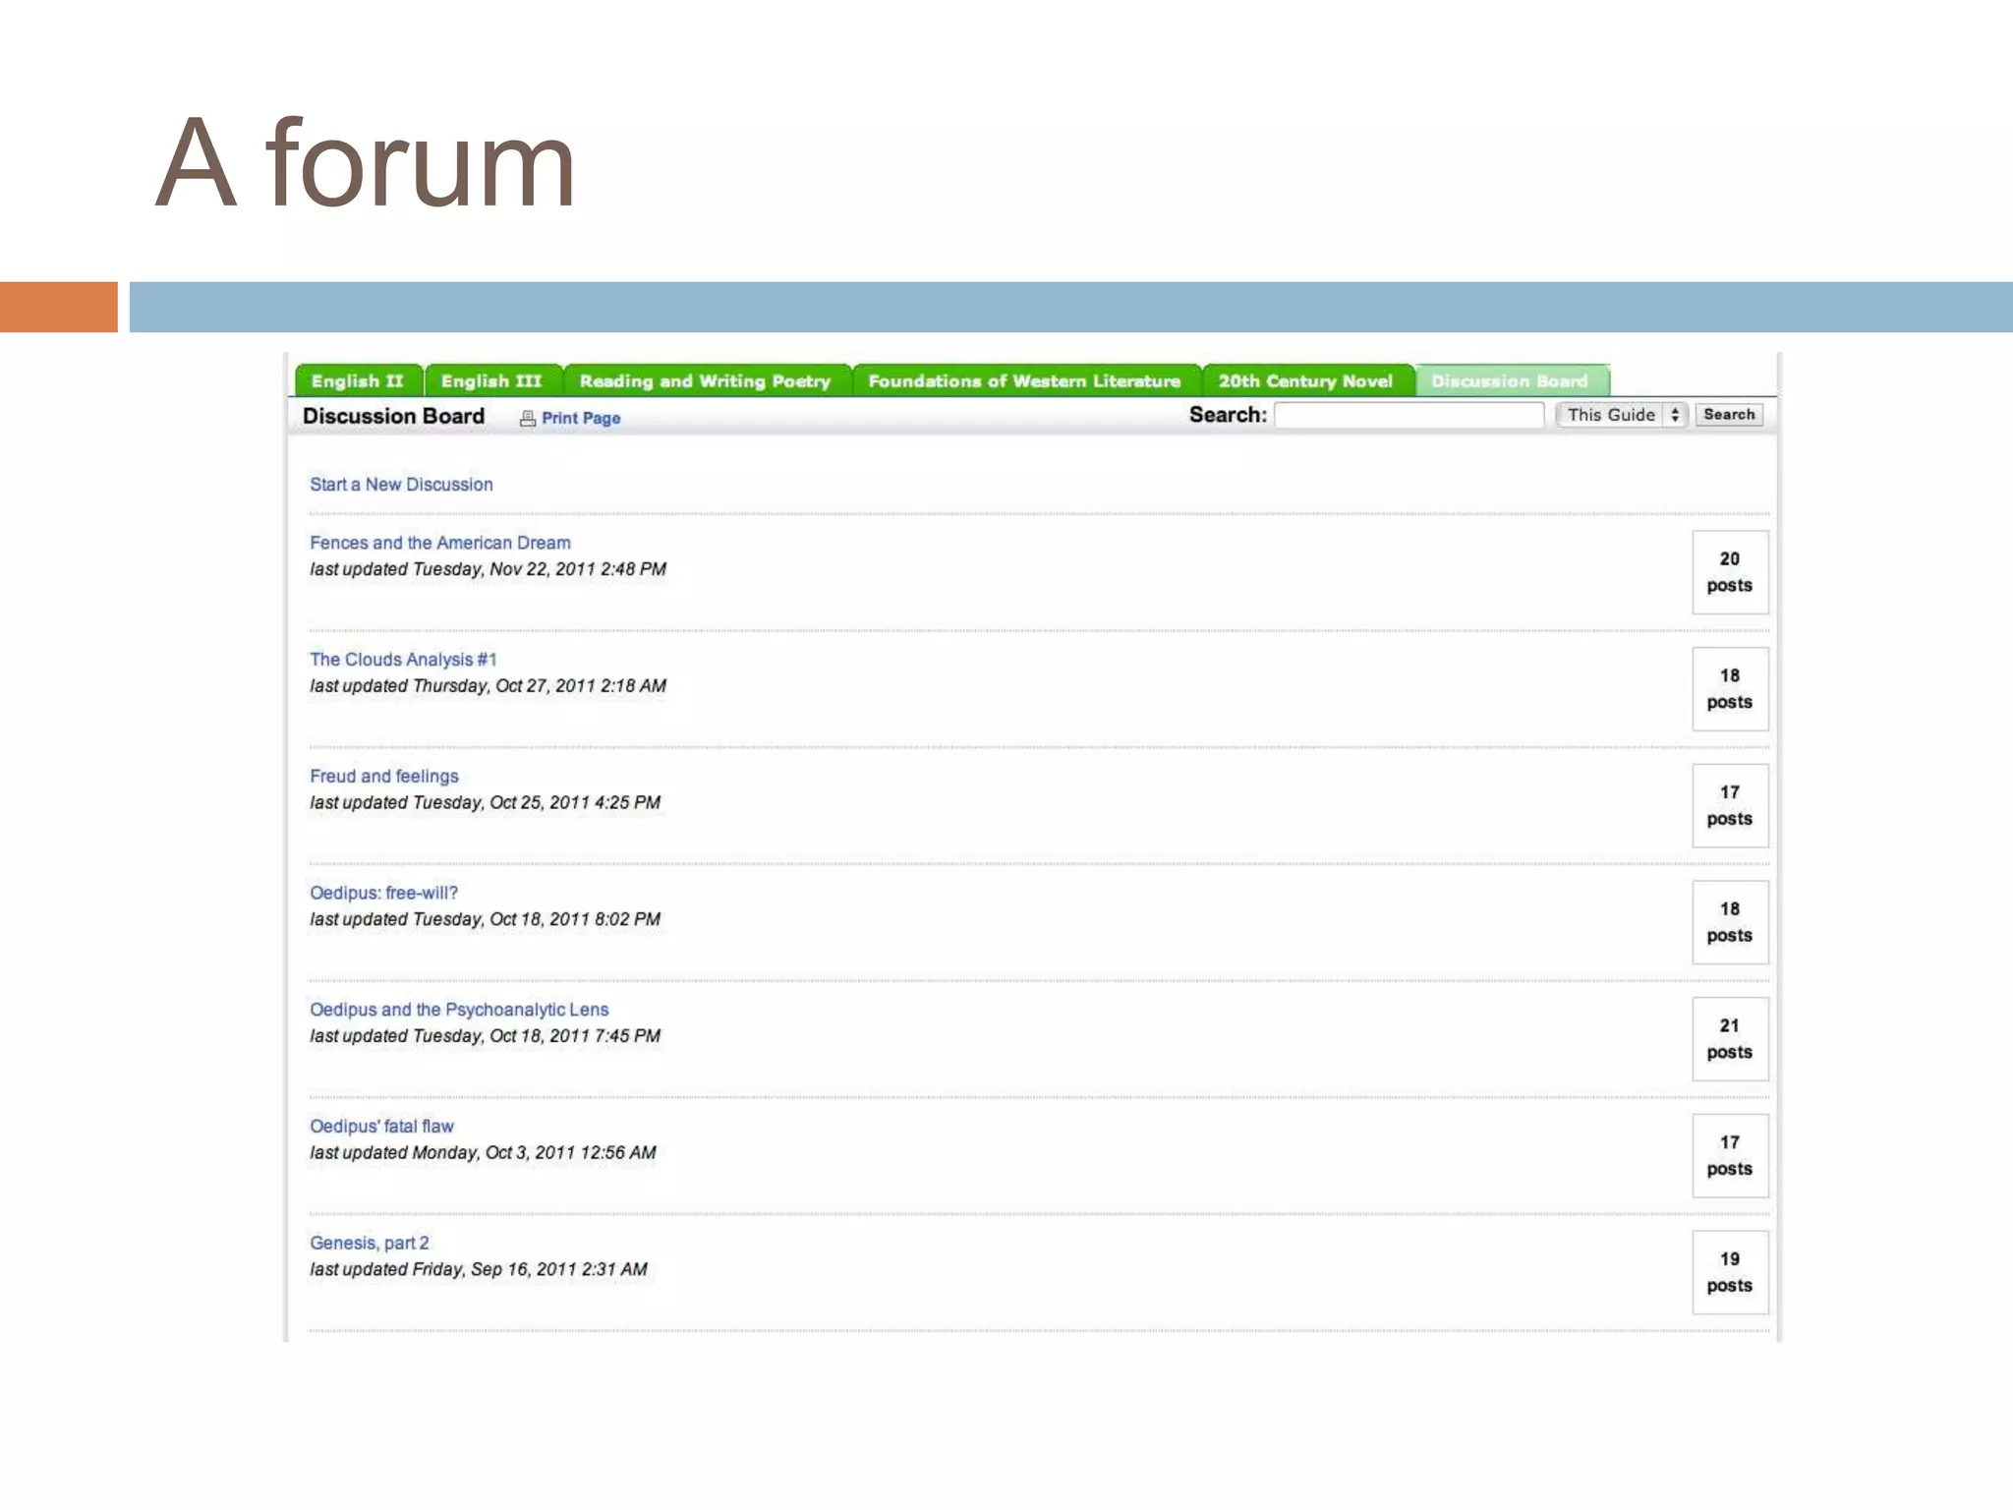Switch to the English III tab
2013x1510 pixels.
pos(491,381)
